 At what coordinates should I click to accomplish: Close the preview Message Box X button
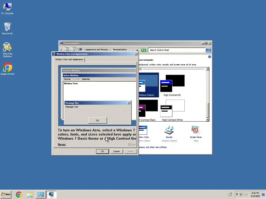click(129, 103)
